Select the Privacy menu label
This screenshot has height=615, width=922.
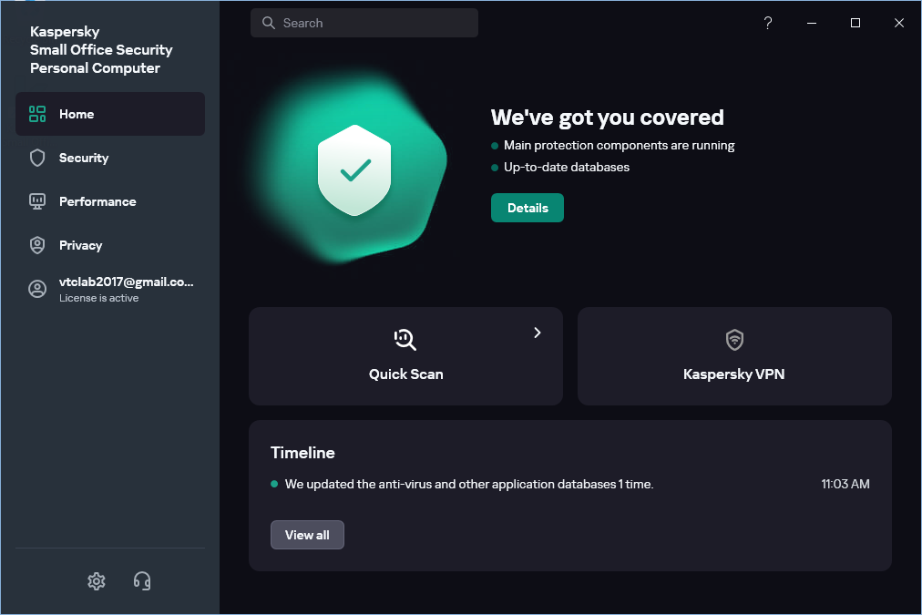[81, 245]
